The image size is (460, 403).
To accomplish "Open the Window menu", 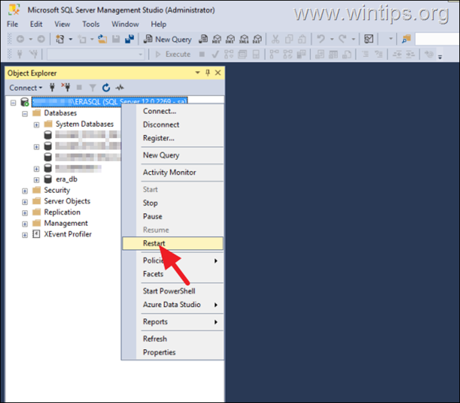I will 125,24.
